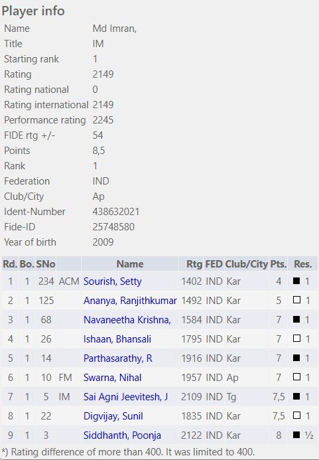Open Digvijay, Sunil player link

click(x=113, y=416)
